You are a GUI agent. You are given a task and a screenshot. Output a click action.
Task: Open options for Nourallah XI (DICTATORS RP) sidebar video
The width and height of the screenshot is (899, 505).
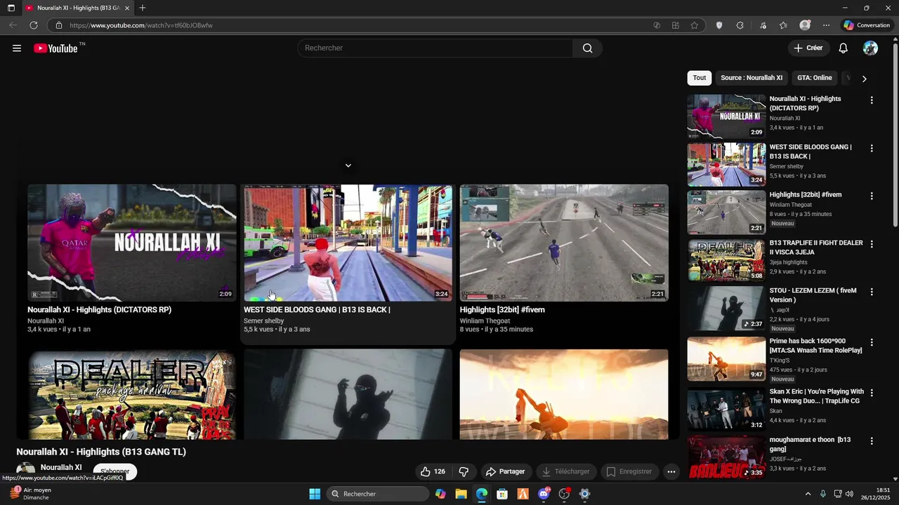(x=872, y=100)
